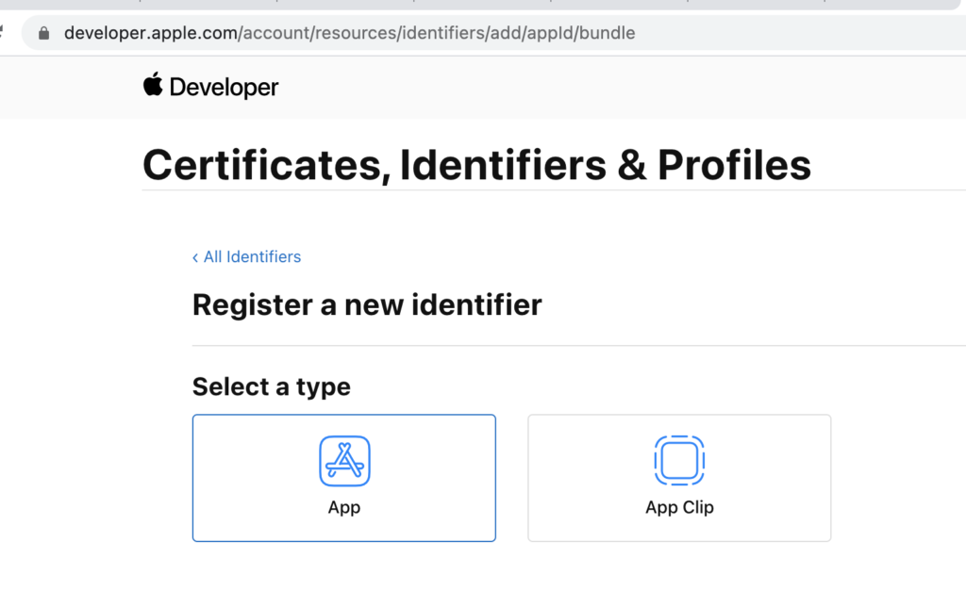Viewport: 966px width, 591px height.
Task: Select the App identifier type card
Action: click(x=343, y=478)
